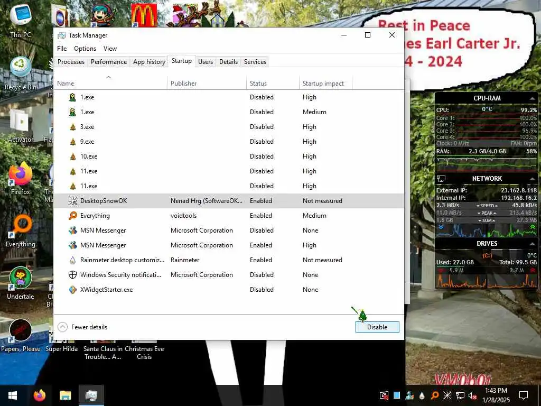Screen dimensions: 541x406
Task: Click Medium startup impact for Everything row
Action: [314, 216]
